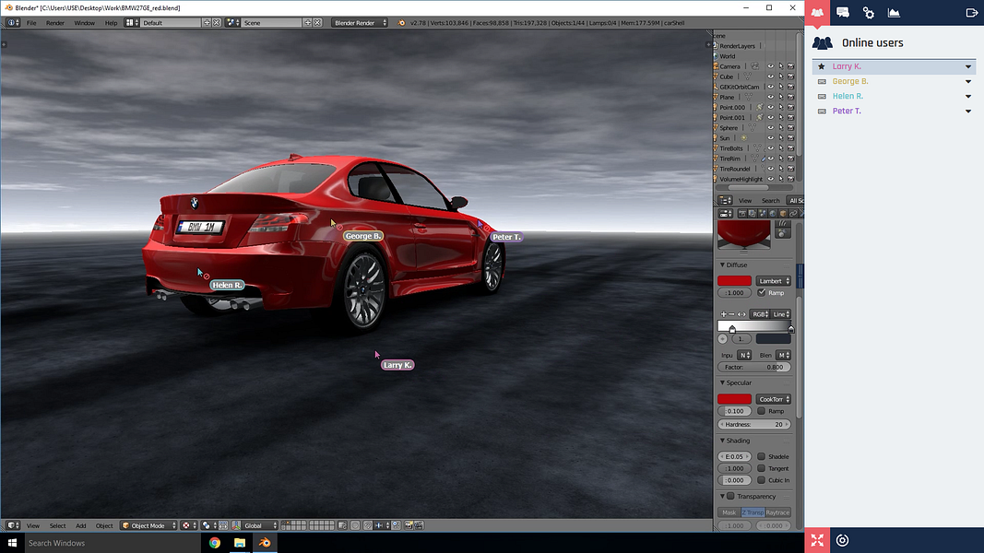Viewport: 984px width, 553px height.
Task: Open the Help menu
Action: click(111, 22)
